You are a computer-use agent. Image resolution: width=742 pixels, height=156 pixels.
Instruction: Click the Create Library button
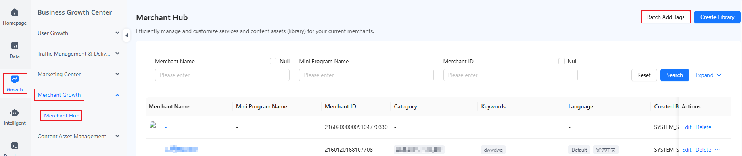point(717,17)
